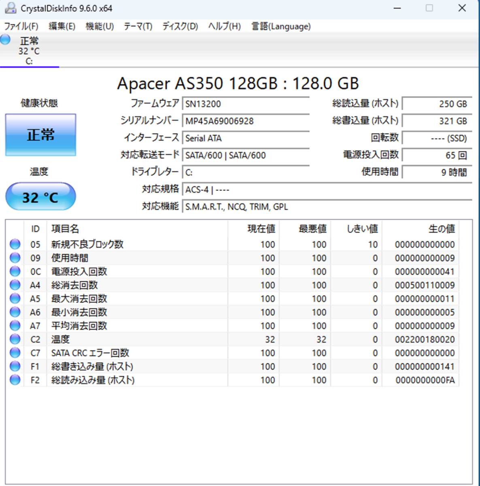Click the status orb for attribute 05
Image resolution: width=480 pixels, height=486 pixels.
pyautogui.click(x=15, y=244)
